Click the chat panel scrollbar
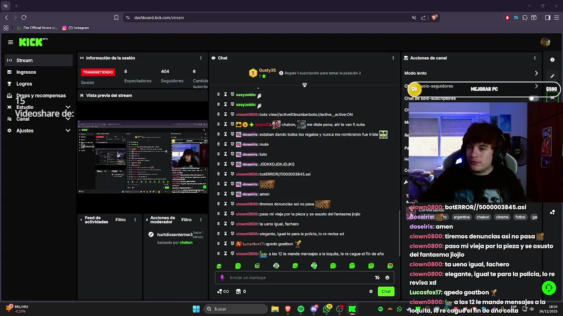 click(x=399, y=233)
